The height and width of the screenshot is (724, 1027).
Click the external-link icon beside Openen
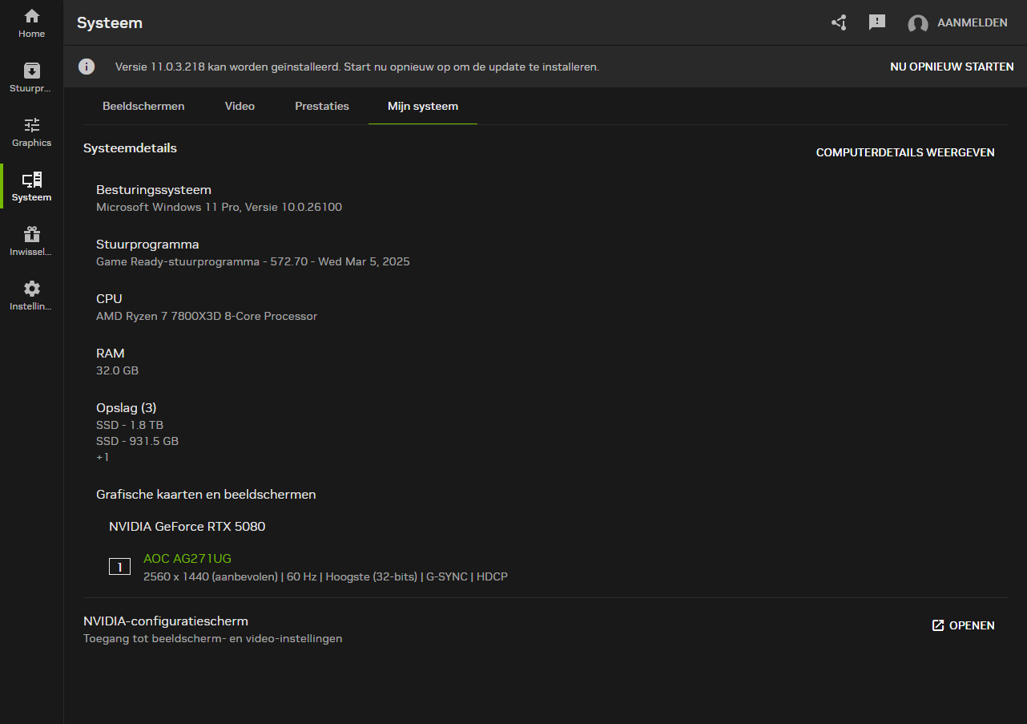click(x=938, y=625)
